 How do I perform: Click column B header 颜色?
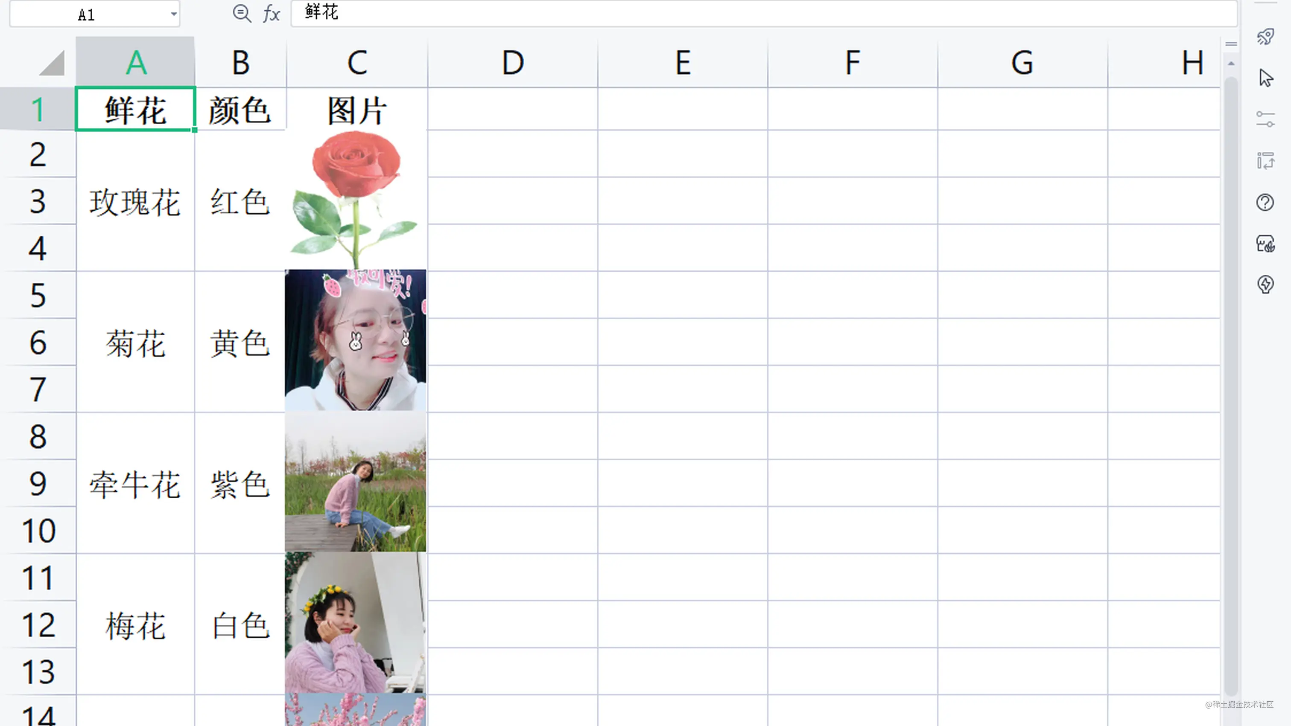pyautogui.click(x=240, y=62)
